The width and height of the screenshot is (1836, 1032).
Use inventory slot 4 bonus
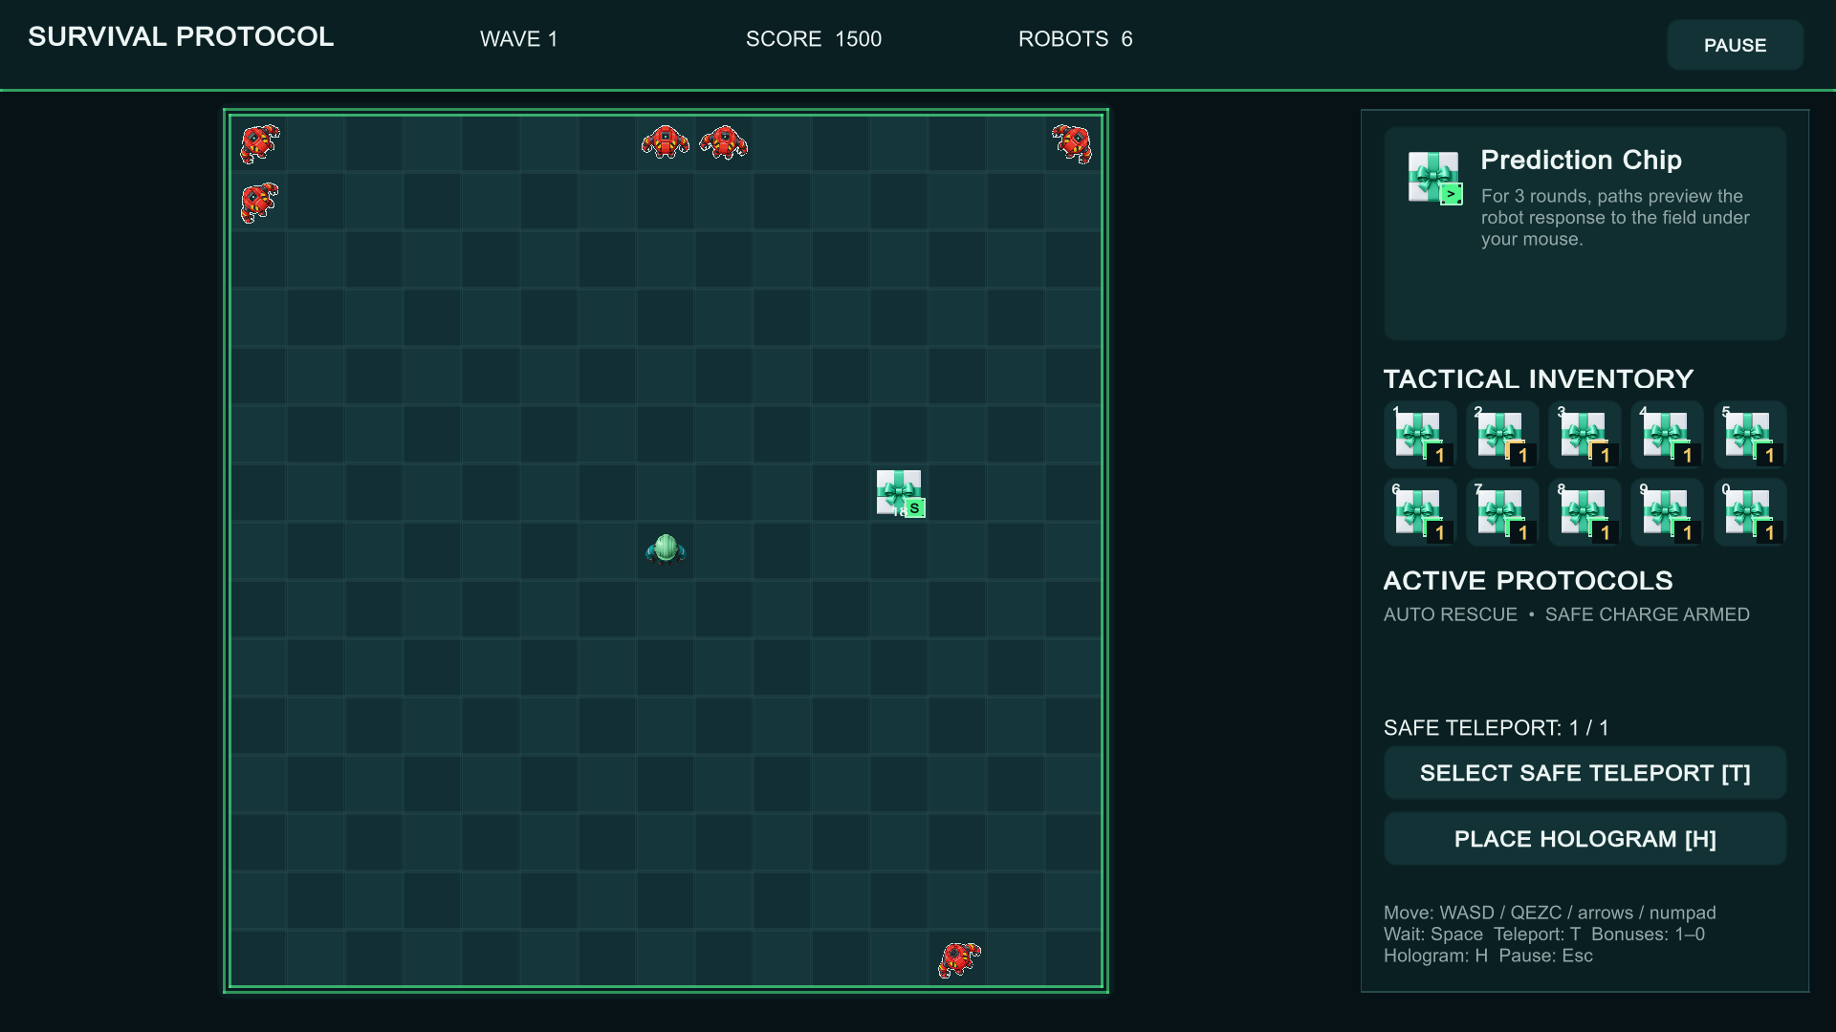(x=1667, y=435)
